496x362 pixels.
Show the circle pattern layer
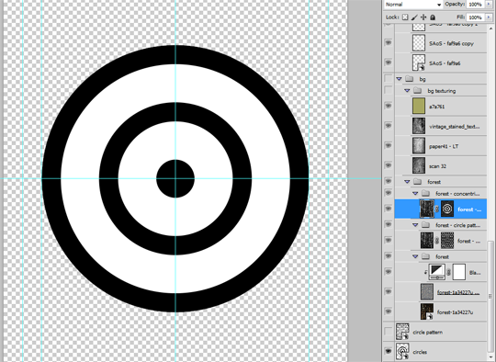tap(389, 332)
